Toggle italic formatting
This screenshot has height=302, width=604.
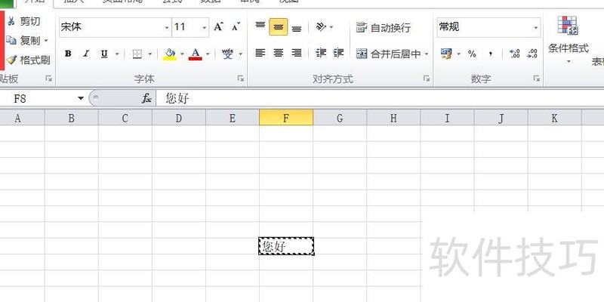pyautogui.click(x=86, y=54)
